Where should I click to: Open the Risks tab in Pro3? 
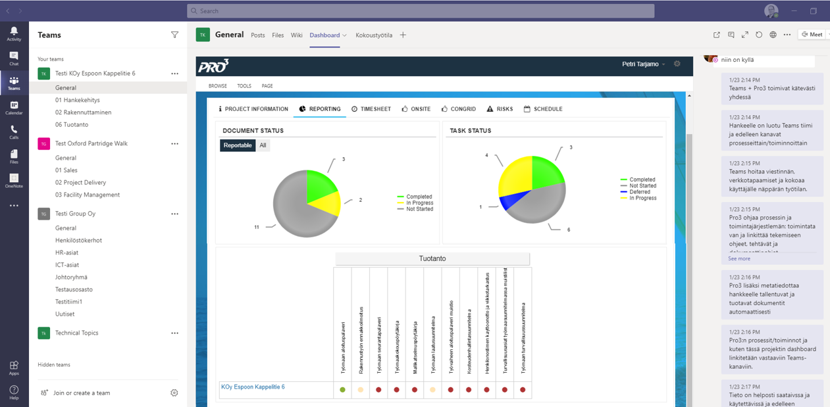pyautogui.click(x=500, y=109)
